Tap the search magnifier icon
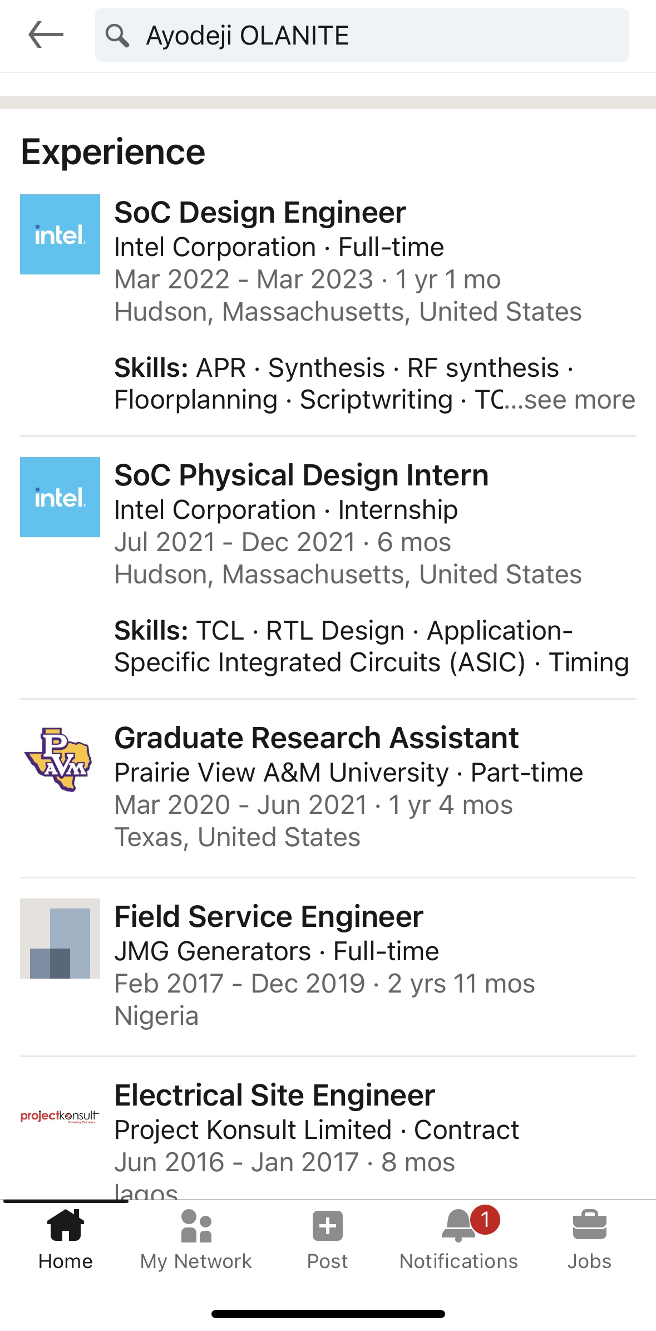This screenshot has width=656, height=1331. (x=117, y=36)
